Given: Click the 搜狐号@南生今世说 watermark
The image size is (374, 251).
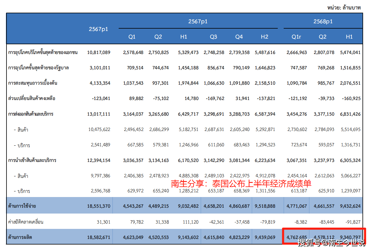Looking at the screenshot, I should [331, 243].
